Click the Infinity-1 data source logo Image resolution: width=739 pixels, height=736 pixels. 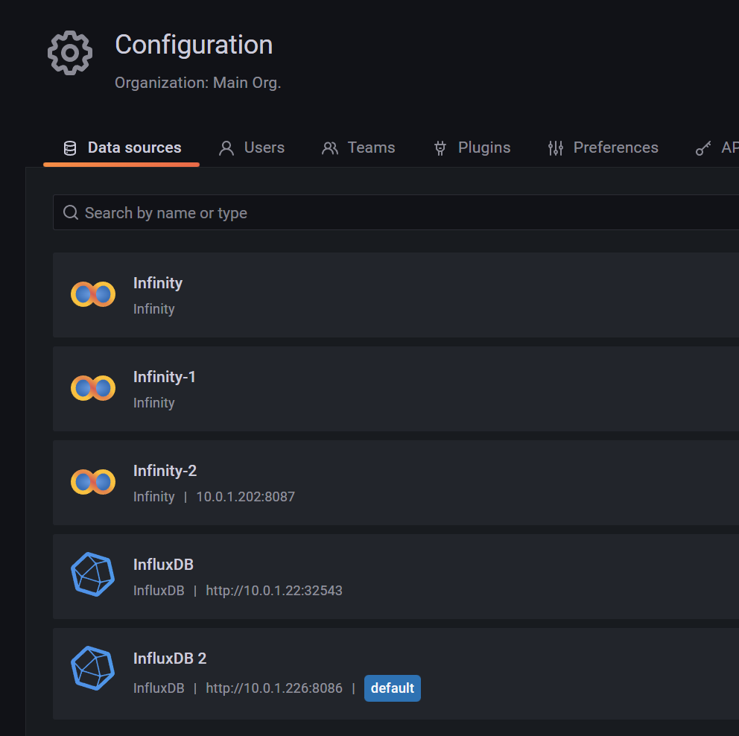tap(93, 388)
